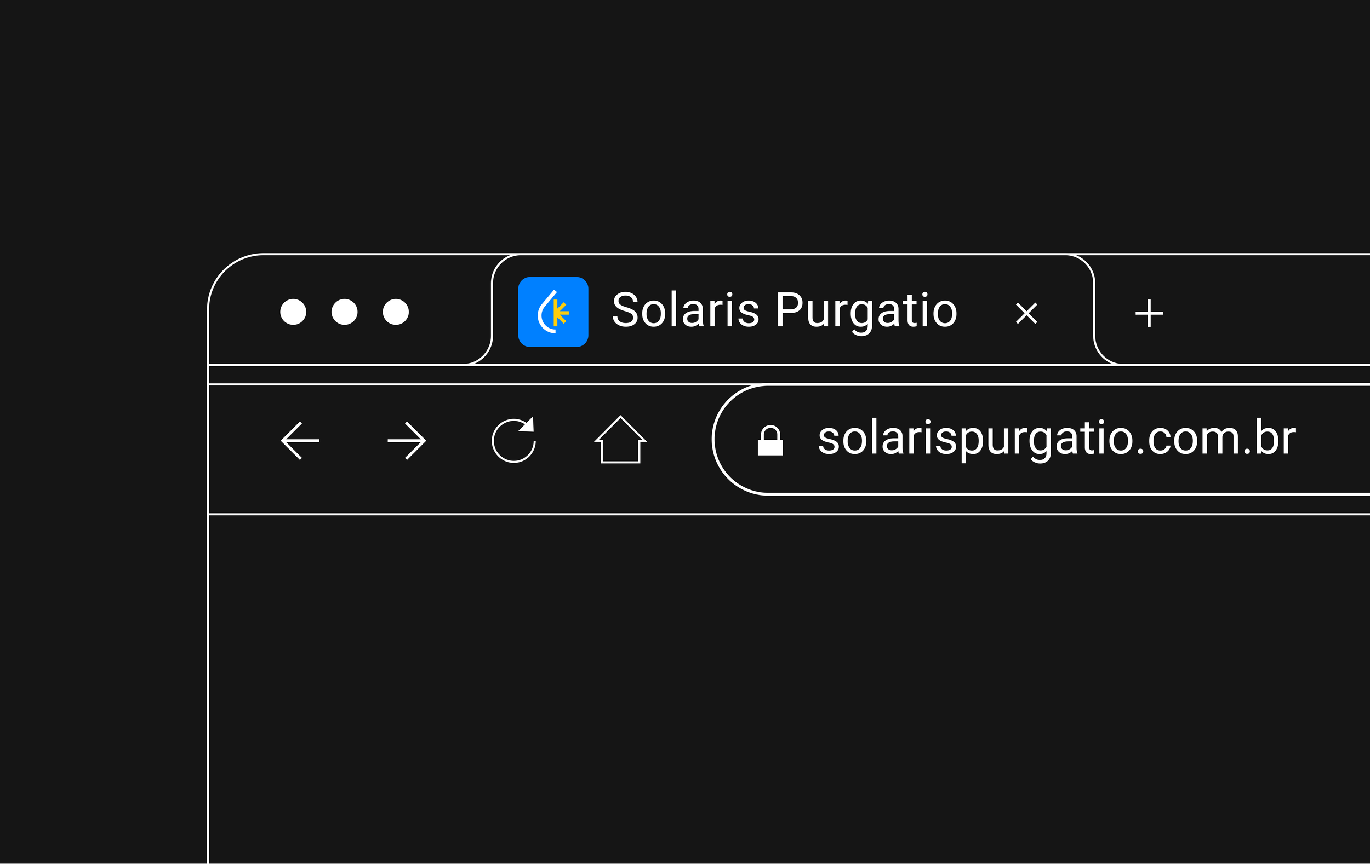Image resolution: width=1370 pixels, height=864 pixels.
Task: Open the home page via house icon
Action: [x=621, y=439]
